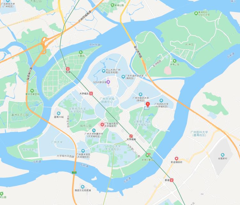Select the 官洲 metro station icon
The image size is (240, 205).
click(x=68, y=69)
